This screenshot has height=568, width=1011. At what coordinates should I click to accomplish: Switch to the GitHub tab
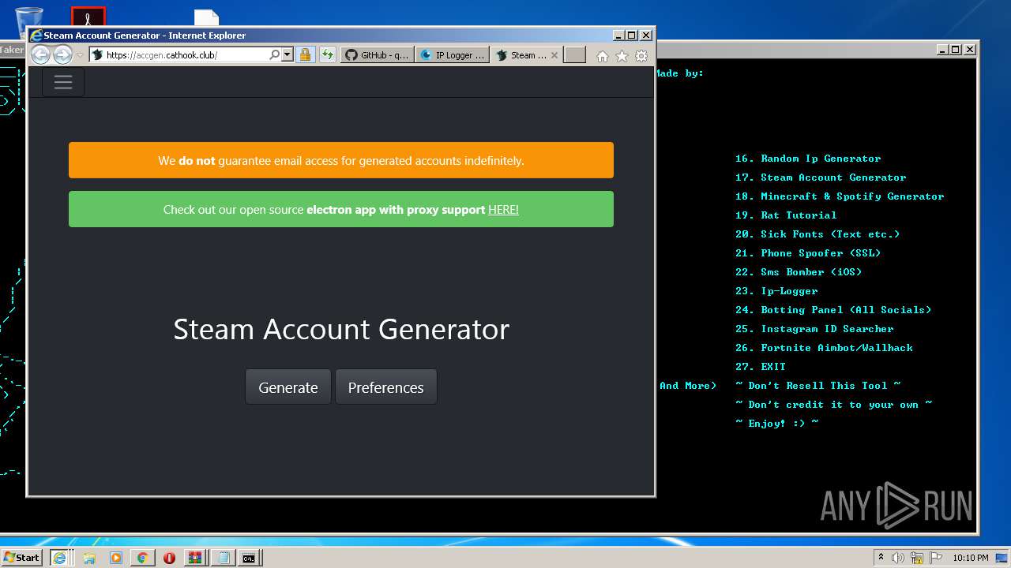(377, 55)
